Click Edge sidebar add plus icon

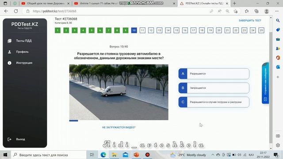(278, 77)
